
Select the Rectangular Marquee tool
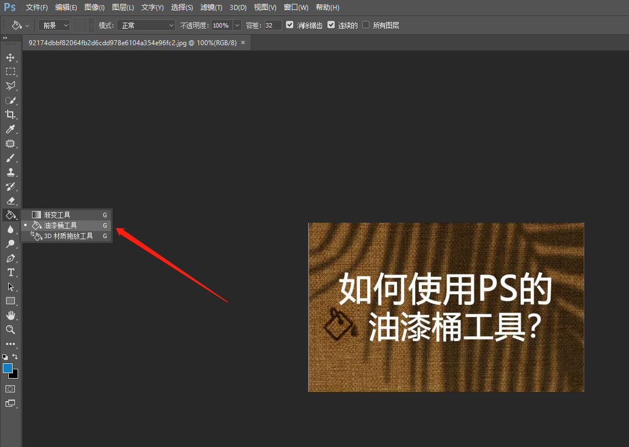click(11, 71)
